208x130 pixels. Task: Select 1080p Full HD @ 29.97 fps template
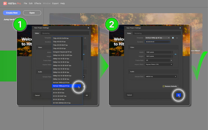point(67,66)
